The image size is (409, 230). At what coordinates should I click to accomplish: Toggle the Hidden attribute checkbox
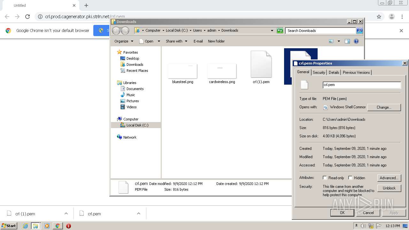pyautogui.click(x=350, y=178)
